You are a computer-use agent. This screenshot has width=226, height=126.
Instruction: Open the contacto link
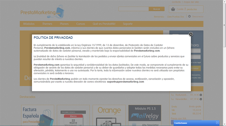coord(176,2)
